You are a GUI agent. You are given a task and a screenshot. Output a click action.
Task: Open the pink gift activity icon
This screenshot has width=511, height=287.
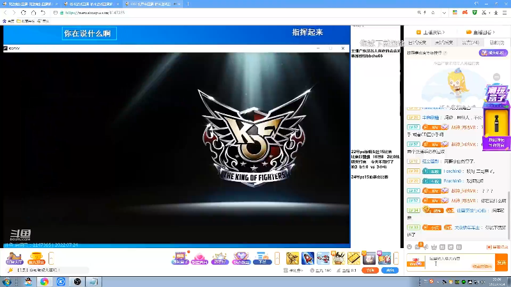[x=199, y=258]
